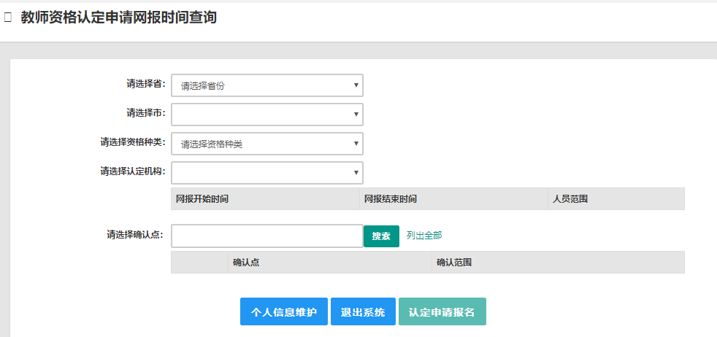Viewport: 717px width, 337px height.
Task: Select the 网报结束时间 column header
Action: pyautogui.click(x=391, y=198)
